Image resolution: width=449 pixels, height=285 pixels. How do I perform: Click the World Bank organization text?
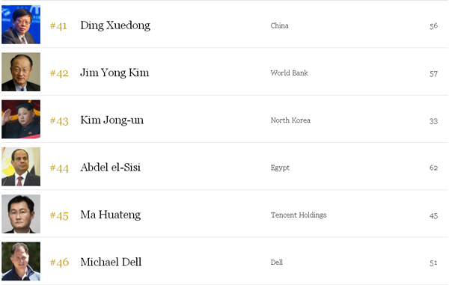(x=289, y=73)
